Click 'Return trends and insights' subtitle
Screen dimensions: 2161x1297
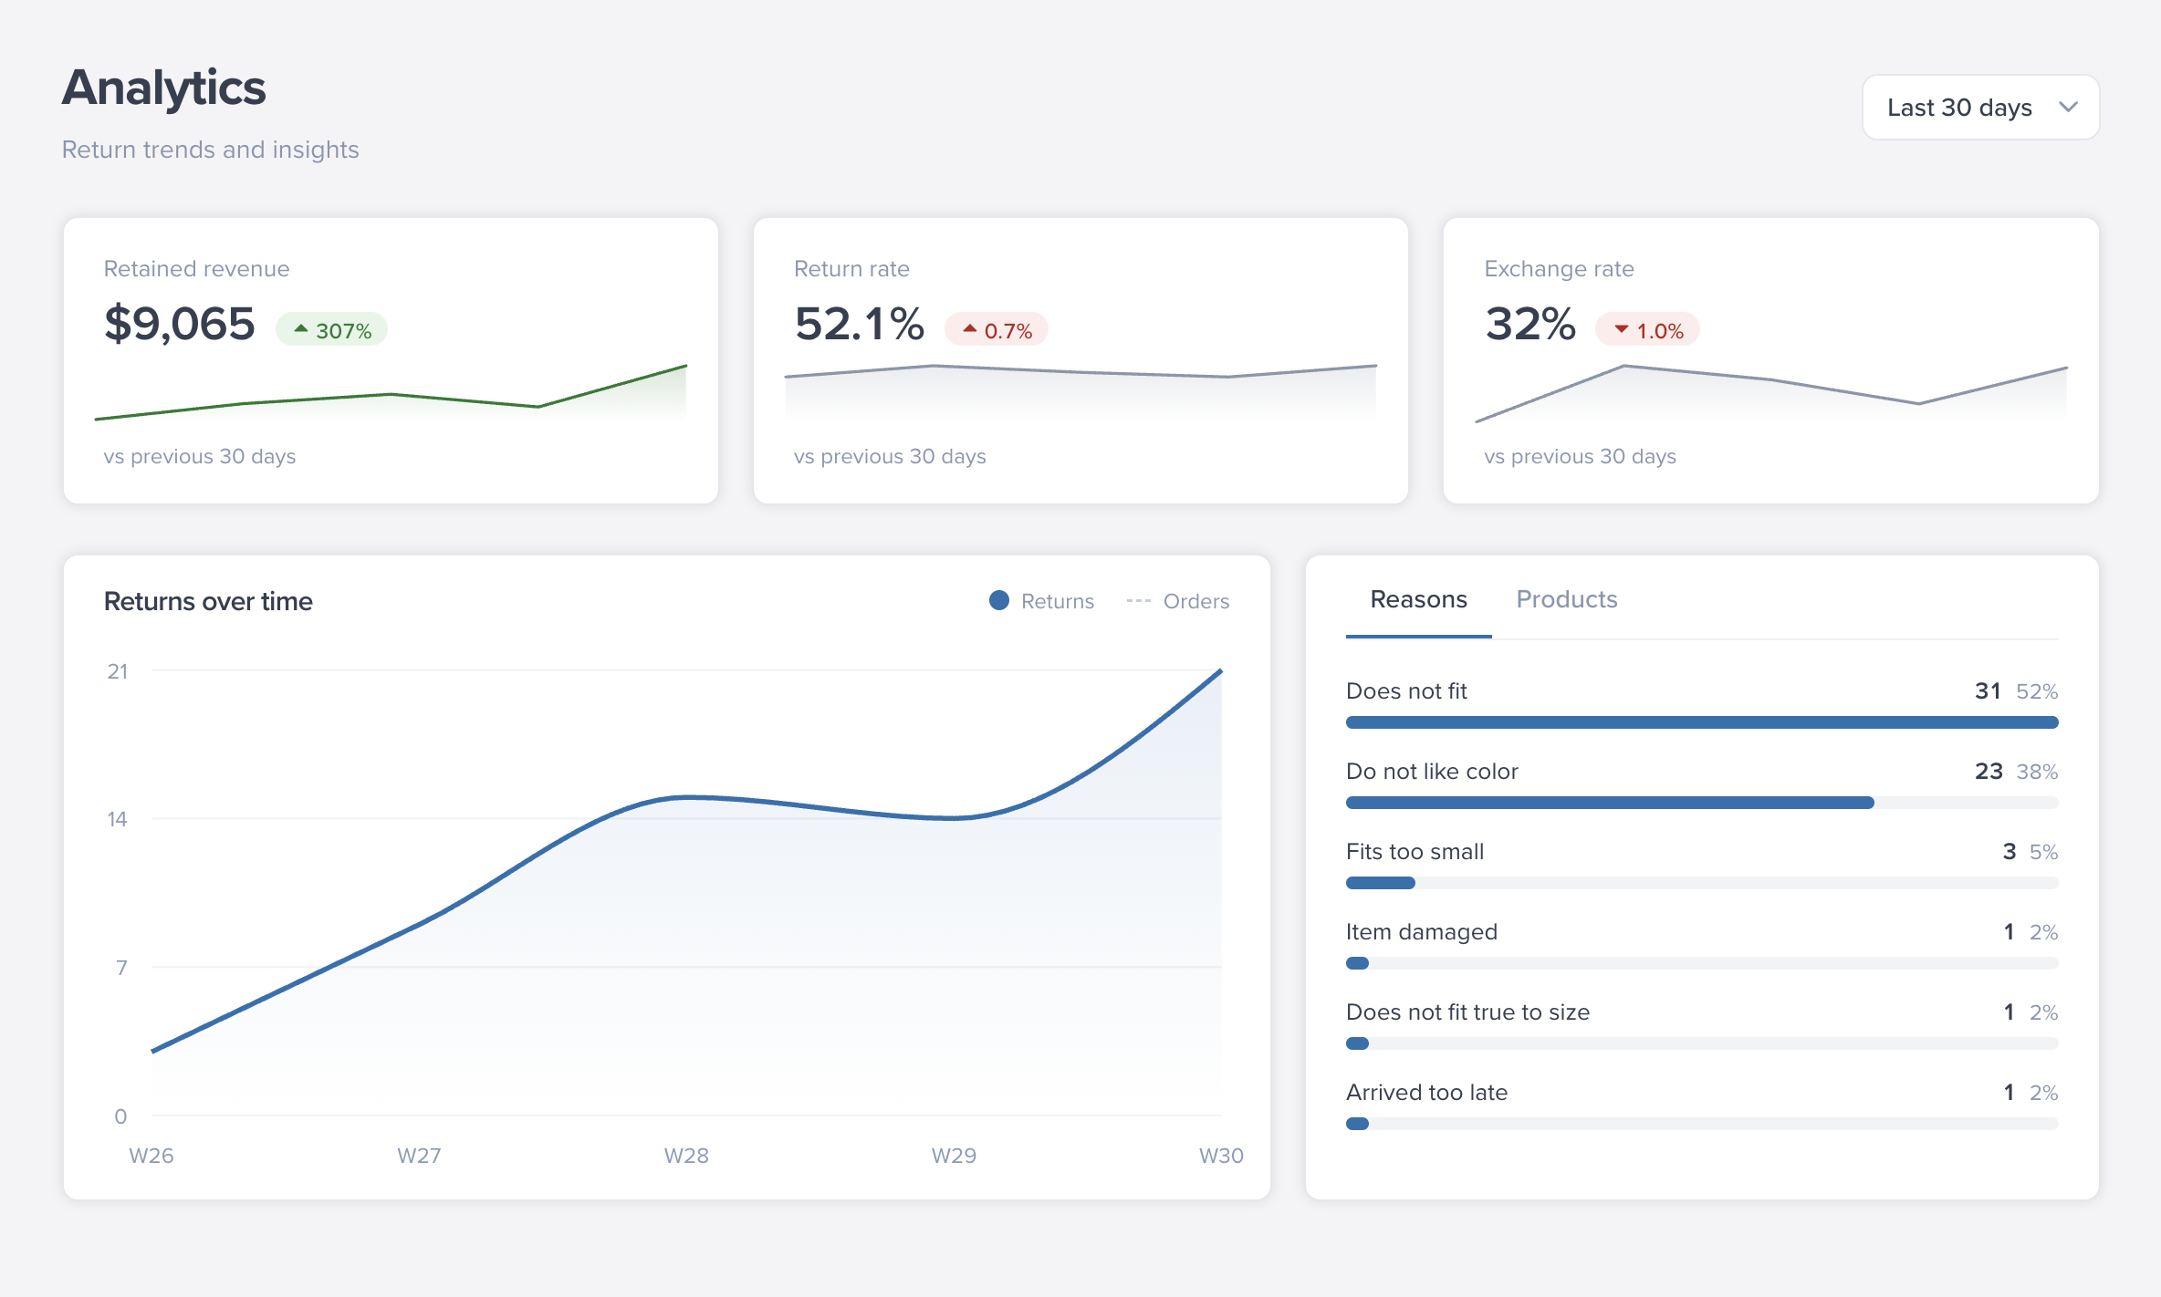211,150
